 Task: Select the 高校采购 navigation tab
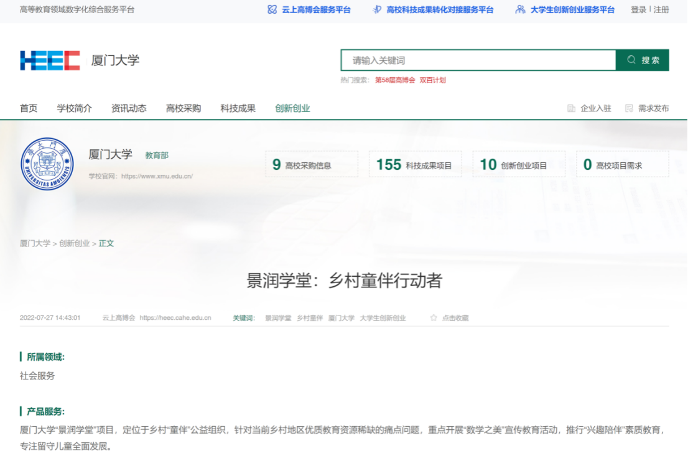click(184, 108)
